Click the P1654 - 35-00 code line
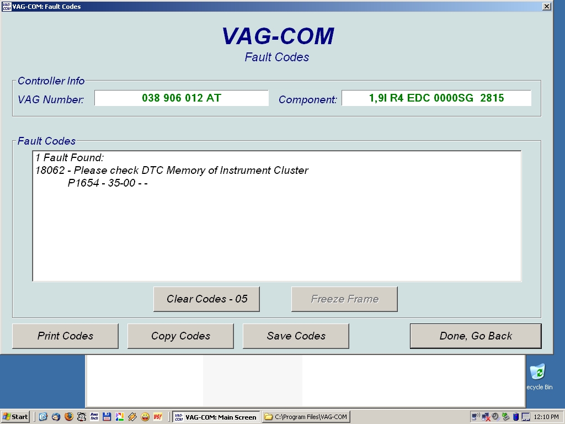Screen dimensions: 565x424 [108, 183]
